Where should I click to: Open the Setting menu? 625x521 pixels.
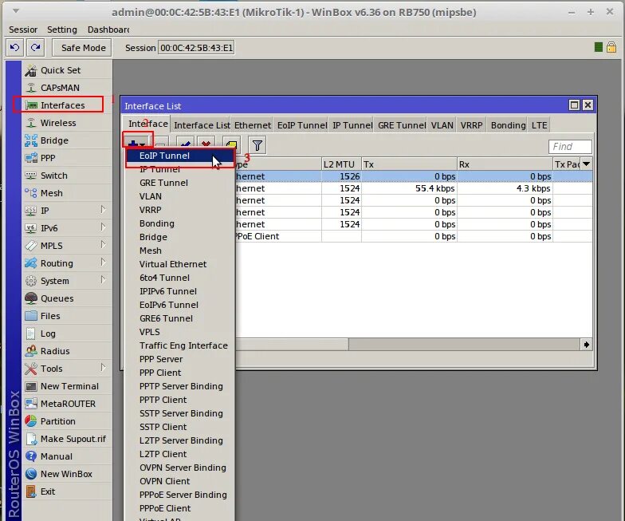(62, 30)
